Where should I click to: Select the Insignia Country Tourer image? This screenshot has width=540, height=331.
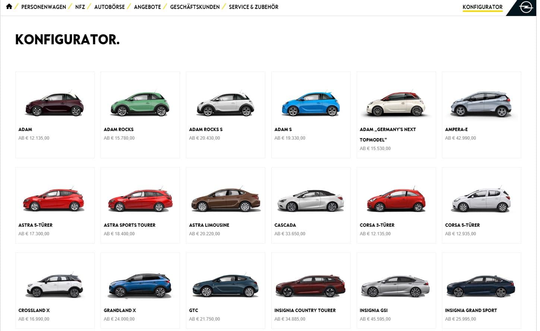(x=310, y=286)
